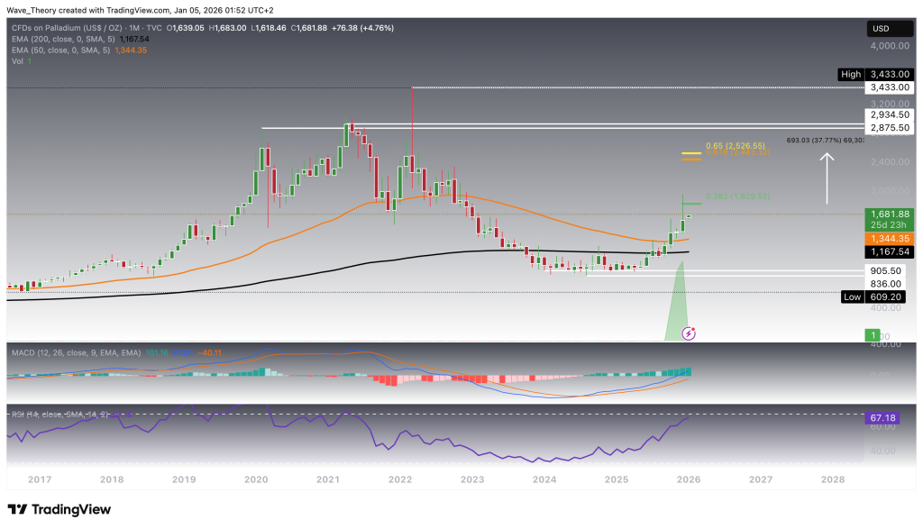Click the 2026 year label on the time axis
Viewport: 923px width, 529px height.
pos(688,480)
